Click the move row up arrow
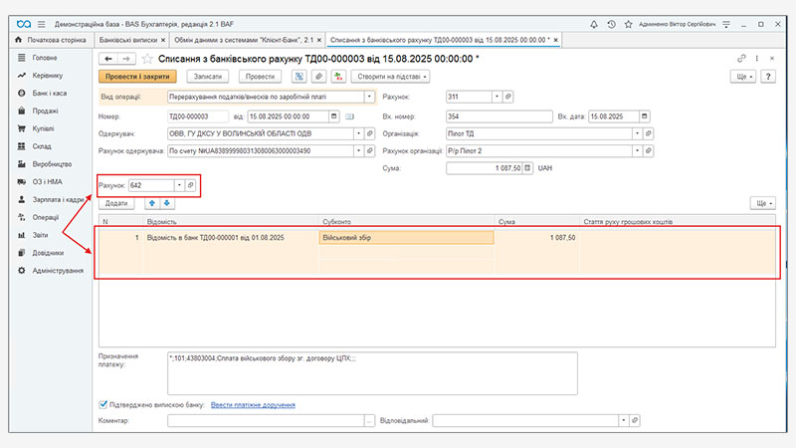Image resolution: width=796 pixels, height=448 pixels. [151, 203]
